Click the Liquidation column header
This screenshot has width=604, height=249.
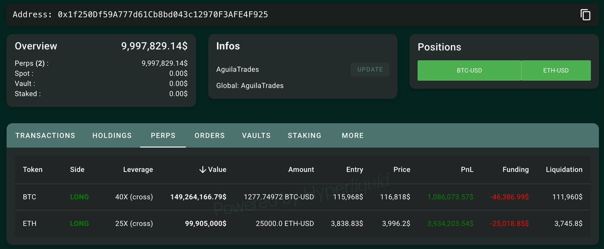pyautogui.click(x=564, y=170)
